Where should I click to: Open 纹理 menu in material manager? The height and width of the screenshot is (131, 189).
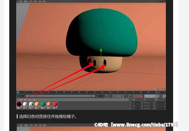coord(34,100)
